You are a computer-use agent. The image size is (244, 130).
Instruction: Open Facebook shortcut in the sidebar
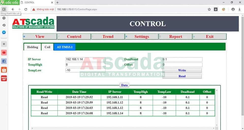click(4, 61)
